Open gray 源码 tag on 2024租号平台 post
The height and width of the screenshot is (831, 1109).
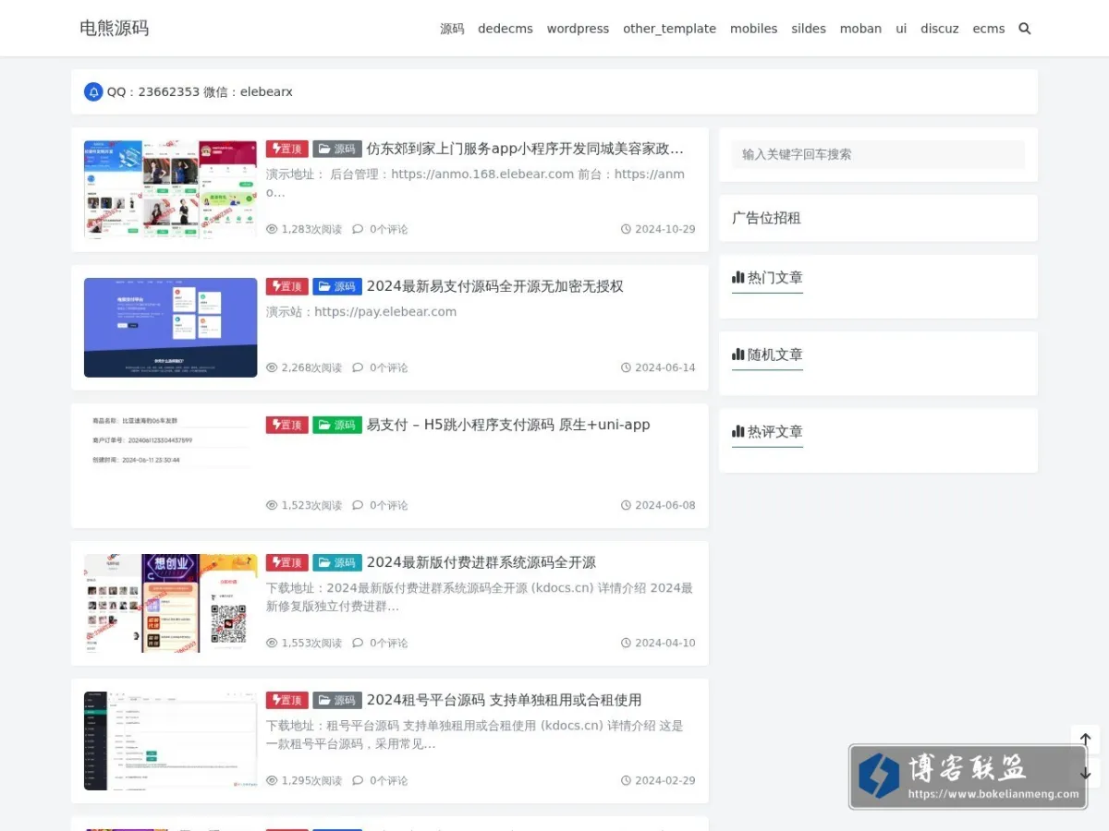click(337, 700)
